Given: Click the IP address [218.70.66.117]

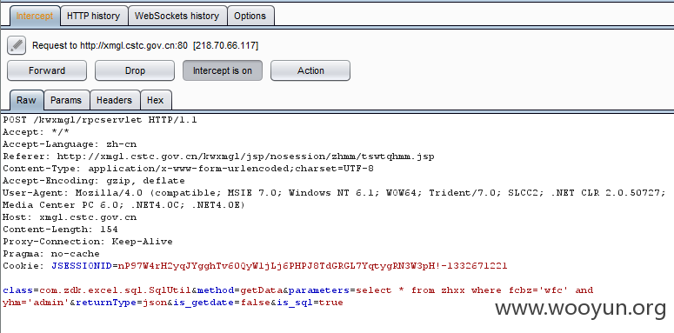Looking at the screenshot, I should tap(225, 45).
